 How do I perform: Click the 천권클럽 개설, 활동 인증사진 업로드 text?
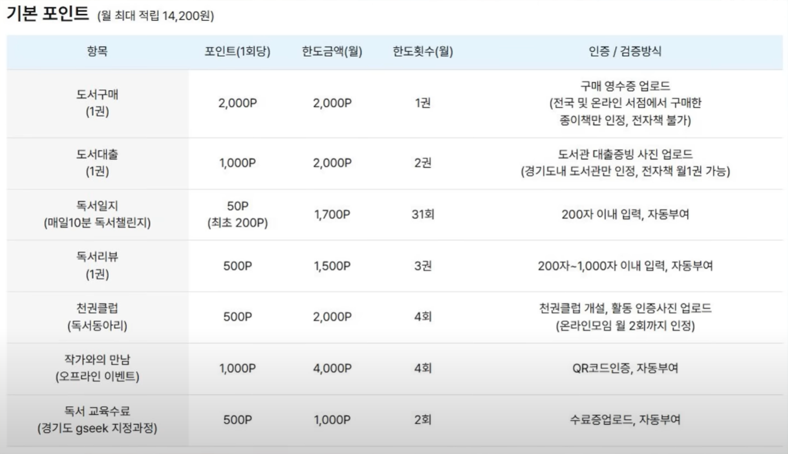(625, 308)
